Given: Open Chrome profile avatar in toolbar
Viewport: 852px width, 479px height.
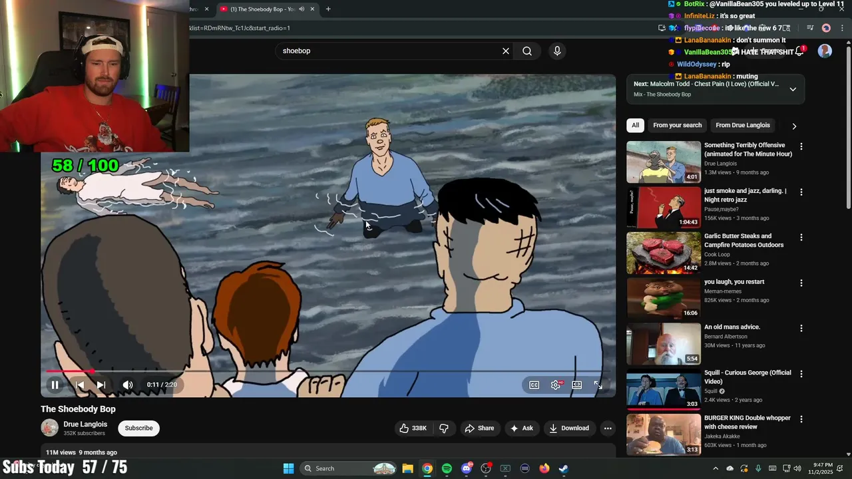Looking at the screenshot, I should click(826, 28).
